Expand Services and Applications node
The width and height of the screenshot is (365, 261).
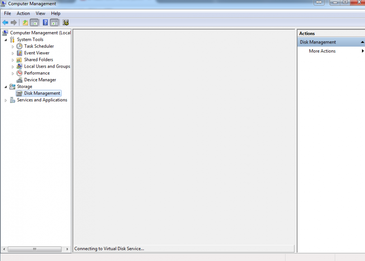pyautogui.click(x=6, y=100)
